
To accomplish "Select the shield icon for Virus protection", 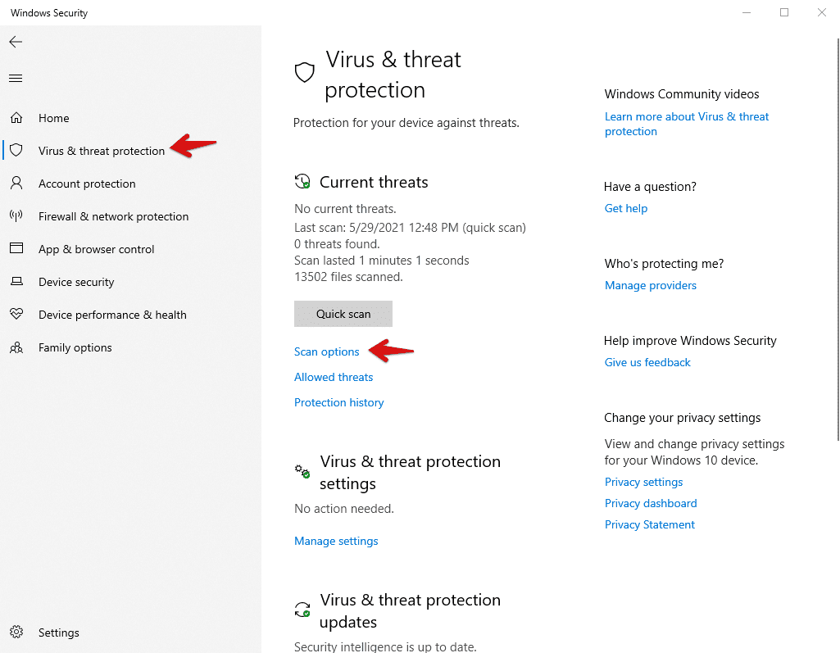I will click(x=16, y=151).
